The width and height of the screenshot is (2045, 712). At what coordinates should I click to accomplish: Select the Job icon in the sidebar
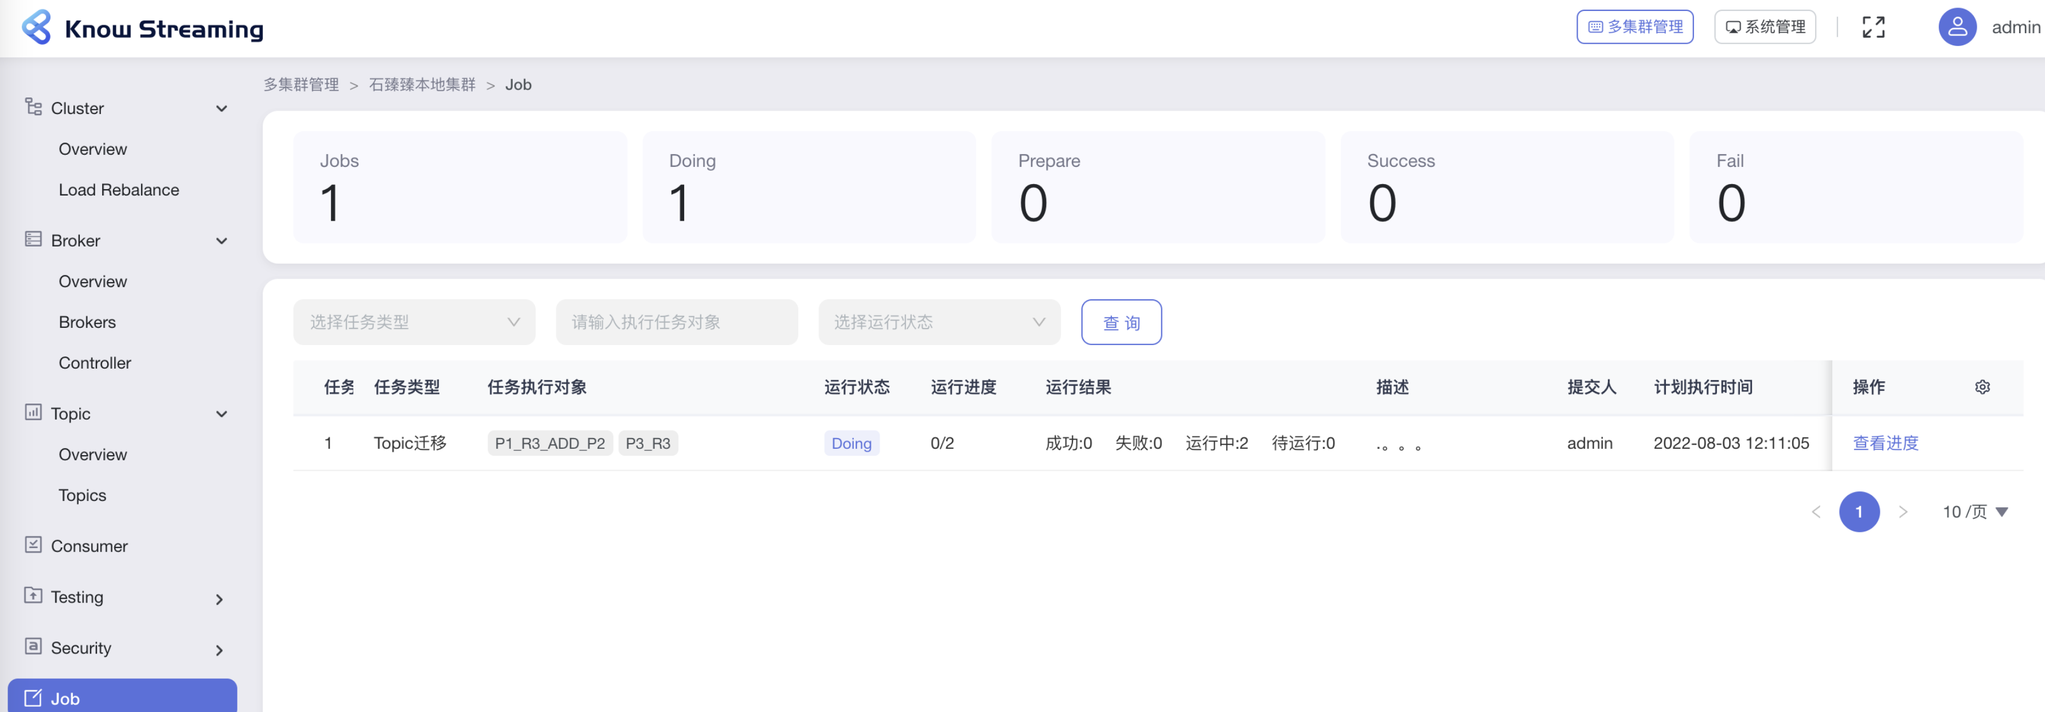(33, 698)
